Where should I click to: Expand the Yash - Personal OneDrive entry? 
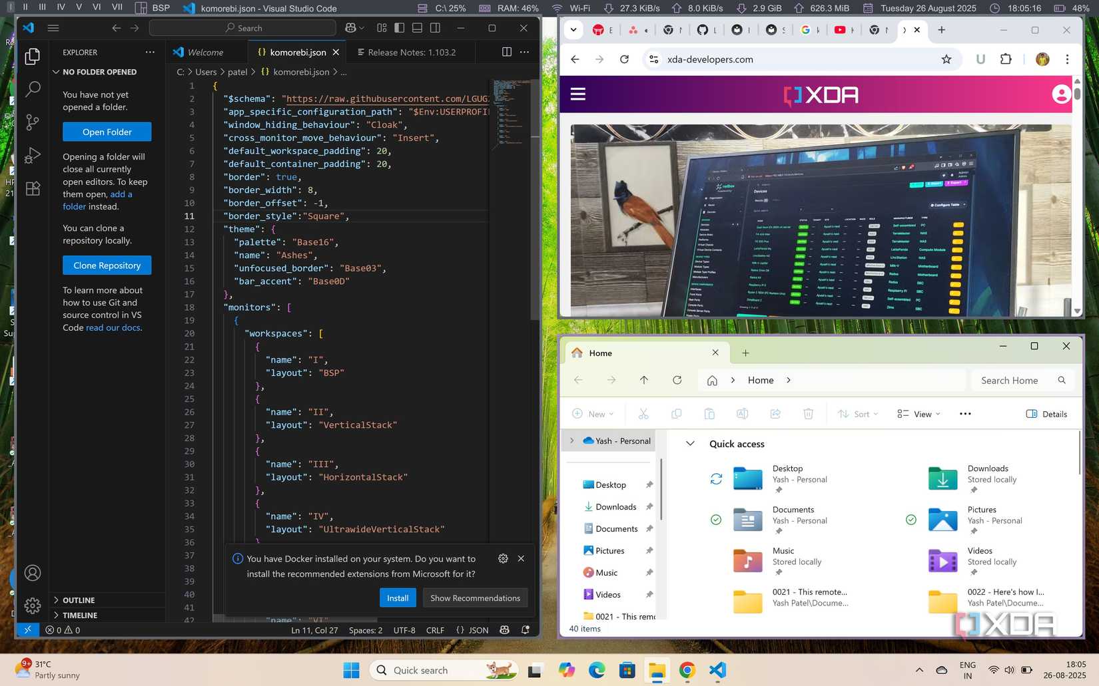(571, 440)
